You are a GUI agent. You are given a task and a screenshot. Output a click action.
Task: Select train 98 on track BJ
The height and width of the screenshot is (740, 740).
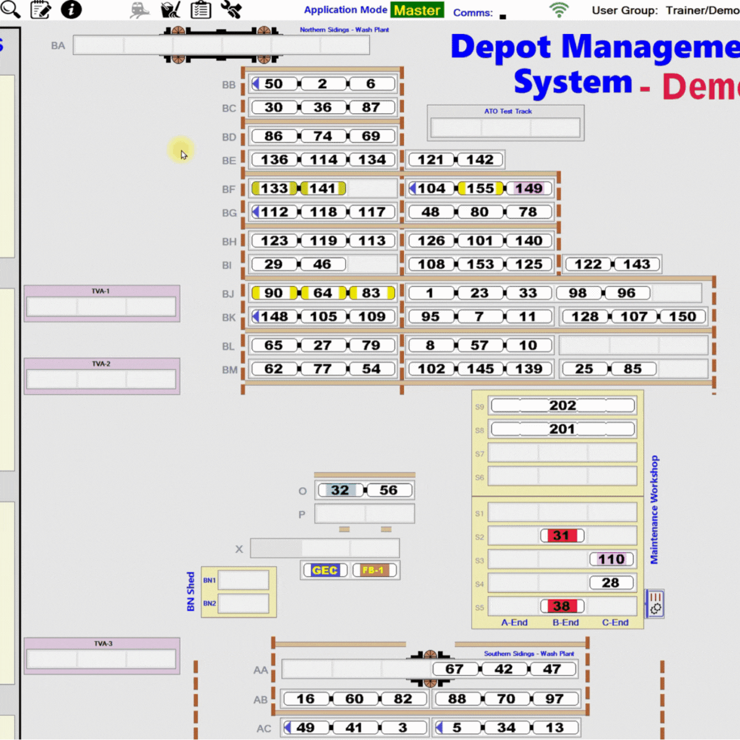point(578,294)
